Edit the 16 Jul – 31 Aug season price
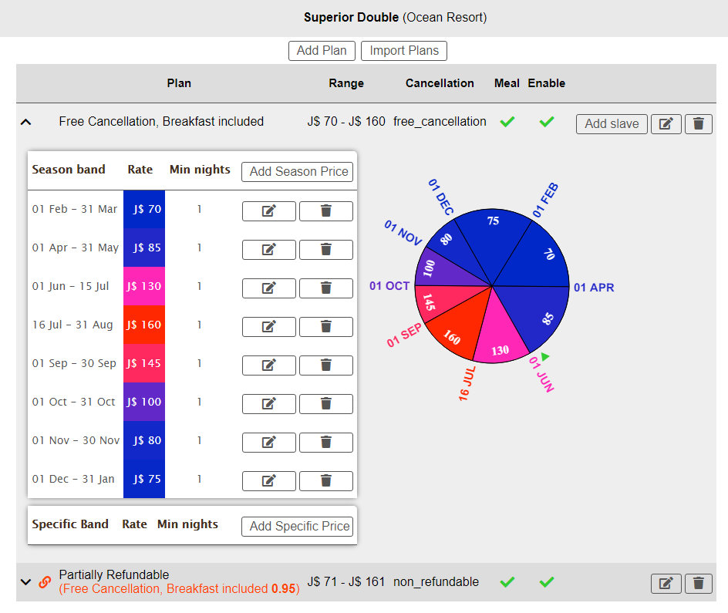 point(269,327)
